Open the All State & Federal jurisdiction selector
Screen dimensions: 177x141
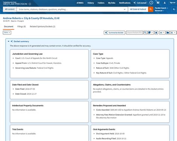tap(138, 9)
